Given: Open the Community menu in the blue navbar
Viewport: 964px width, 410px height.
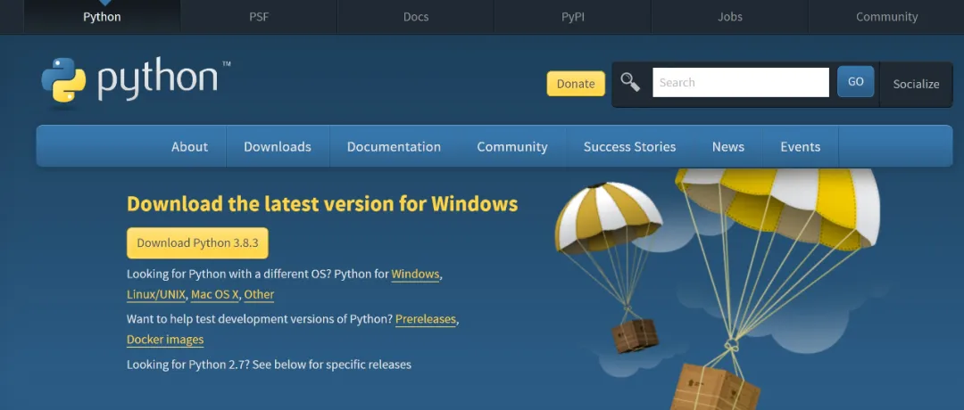Looking at the screenshot, I should [512, 147].
